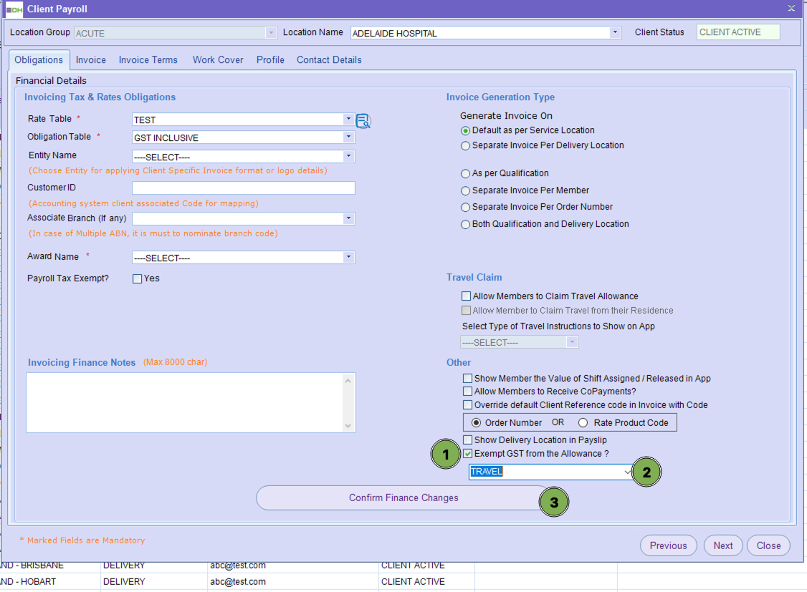Click into the Customer ID field
The width and height of the screenshot is (807, 592).
(244, 188)
